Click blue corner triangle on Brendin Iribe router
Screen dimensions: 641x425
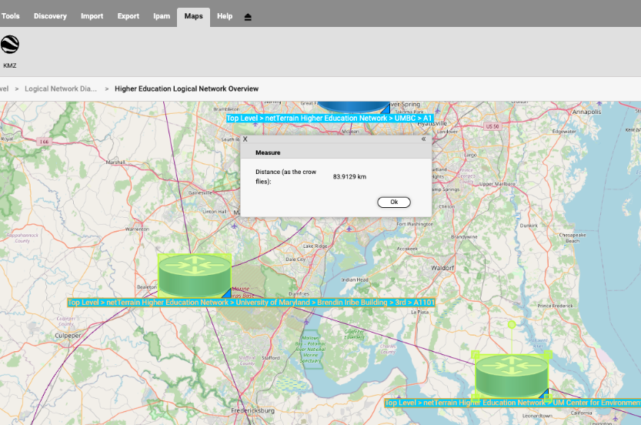(227, 293)
